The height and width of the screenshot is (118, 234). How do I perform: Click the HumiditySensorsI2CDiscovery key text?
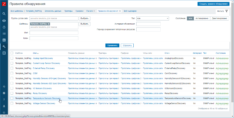[x=178, y=84]
